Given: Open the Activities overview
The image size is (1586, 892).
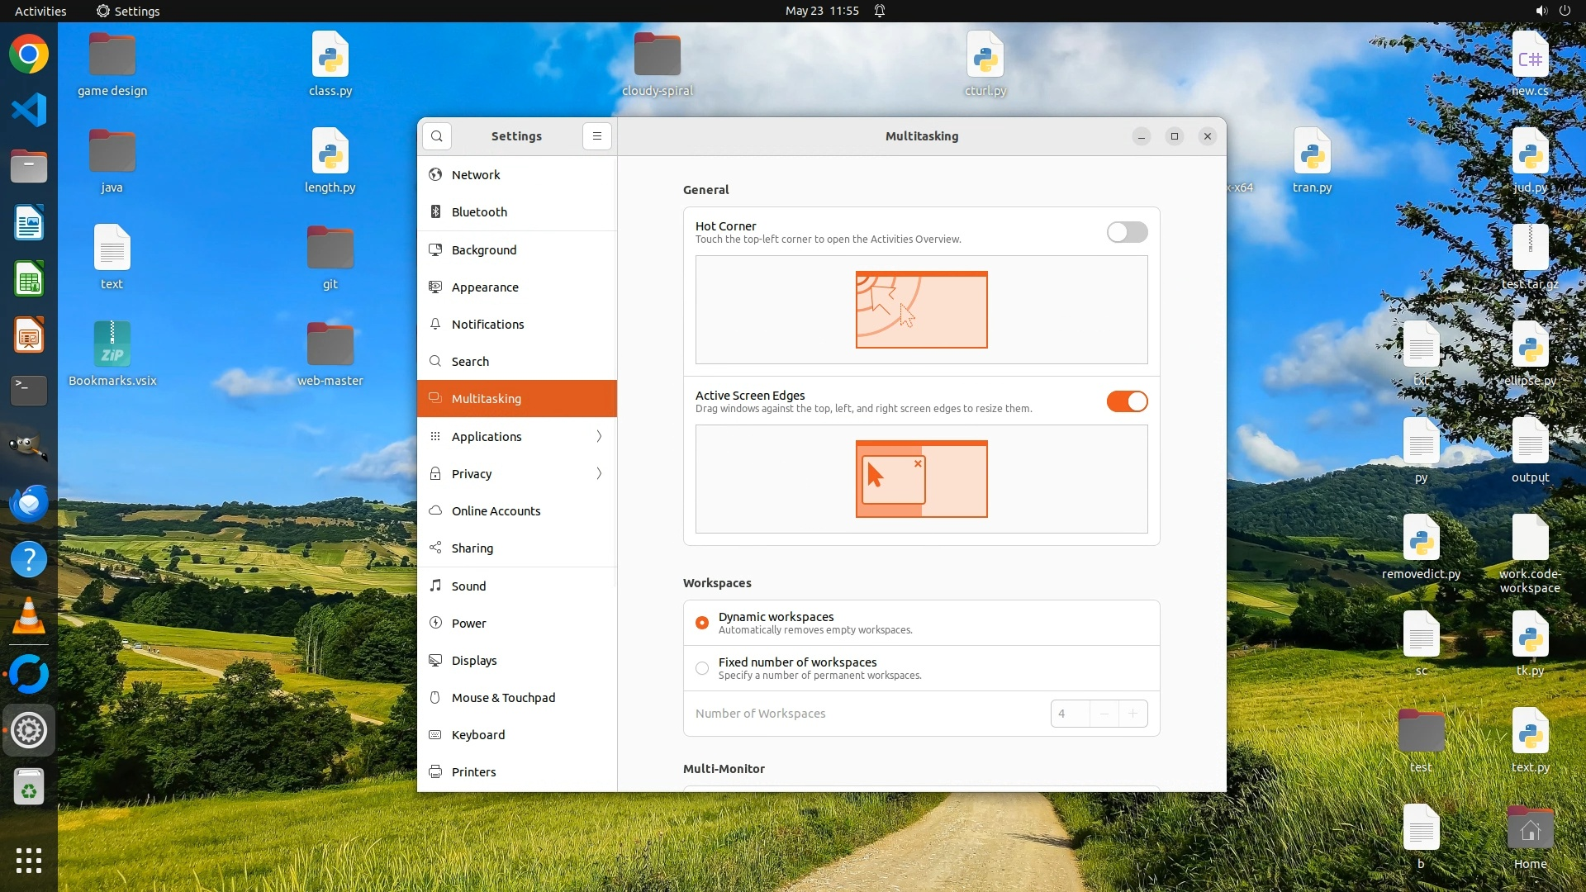Looking at the screenshot, I should click(40, 11).
